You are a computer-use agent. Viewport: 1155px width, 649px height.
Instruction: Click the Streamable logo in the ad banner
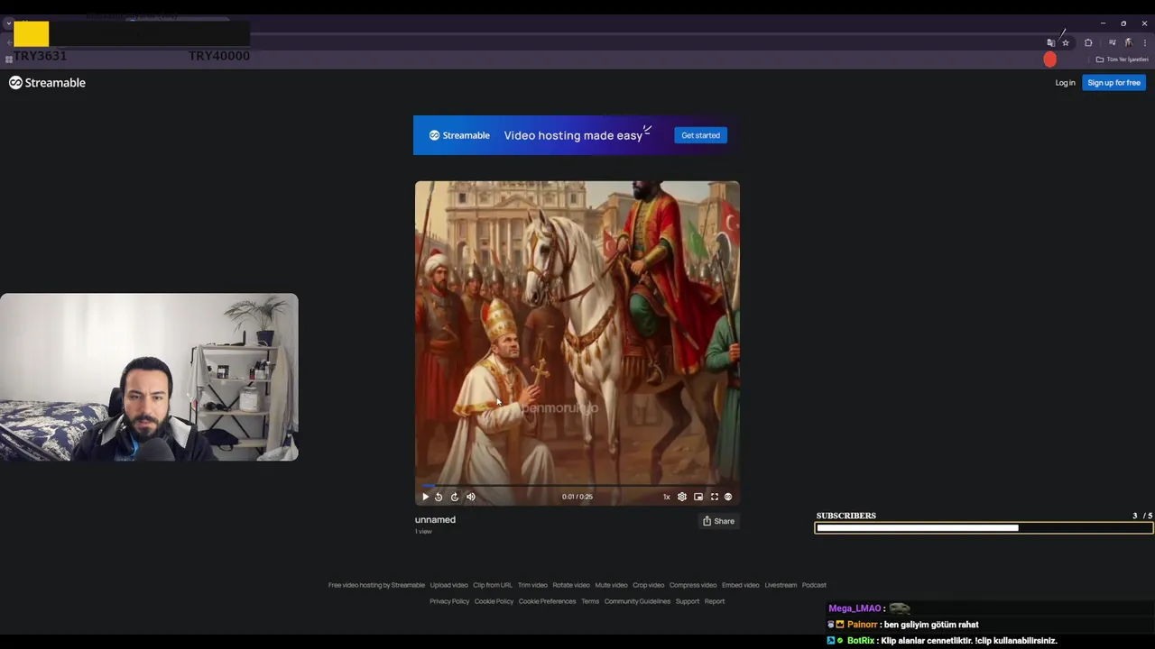[x=459, y=135]
